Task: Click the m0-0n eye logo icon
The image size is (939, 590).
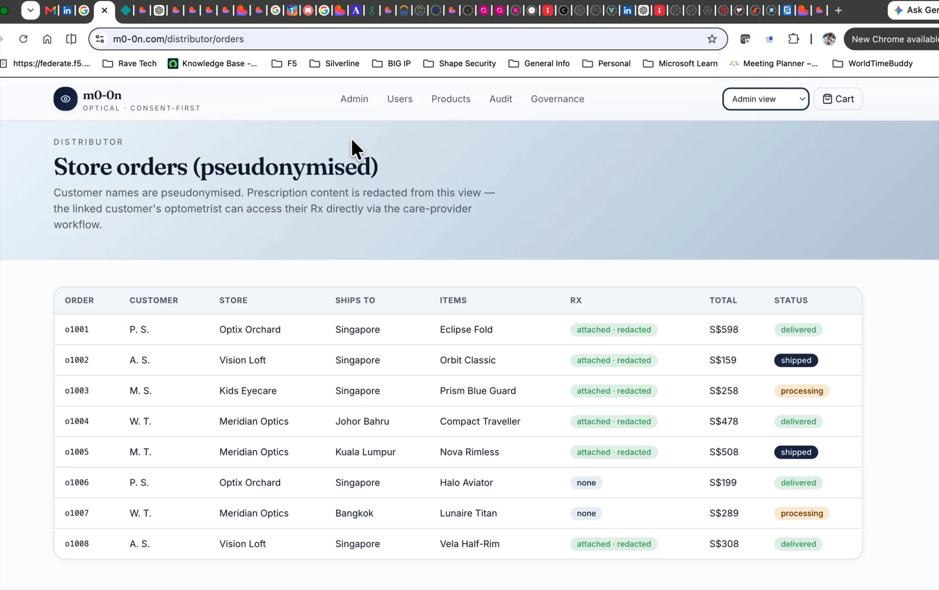Action: coord(66,99)
